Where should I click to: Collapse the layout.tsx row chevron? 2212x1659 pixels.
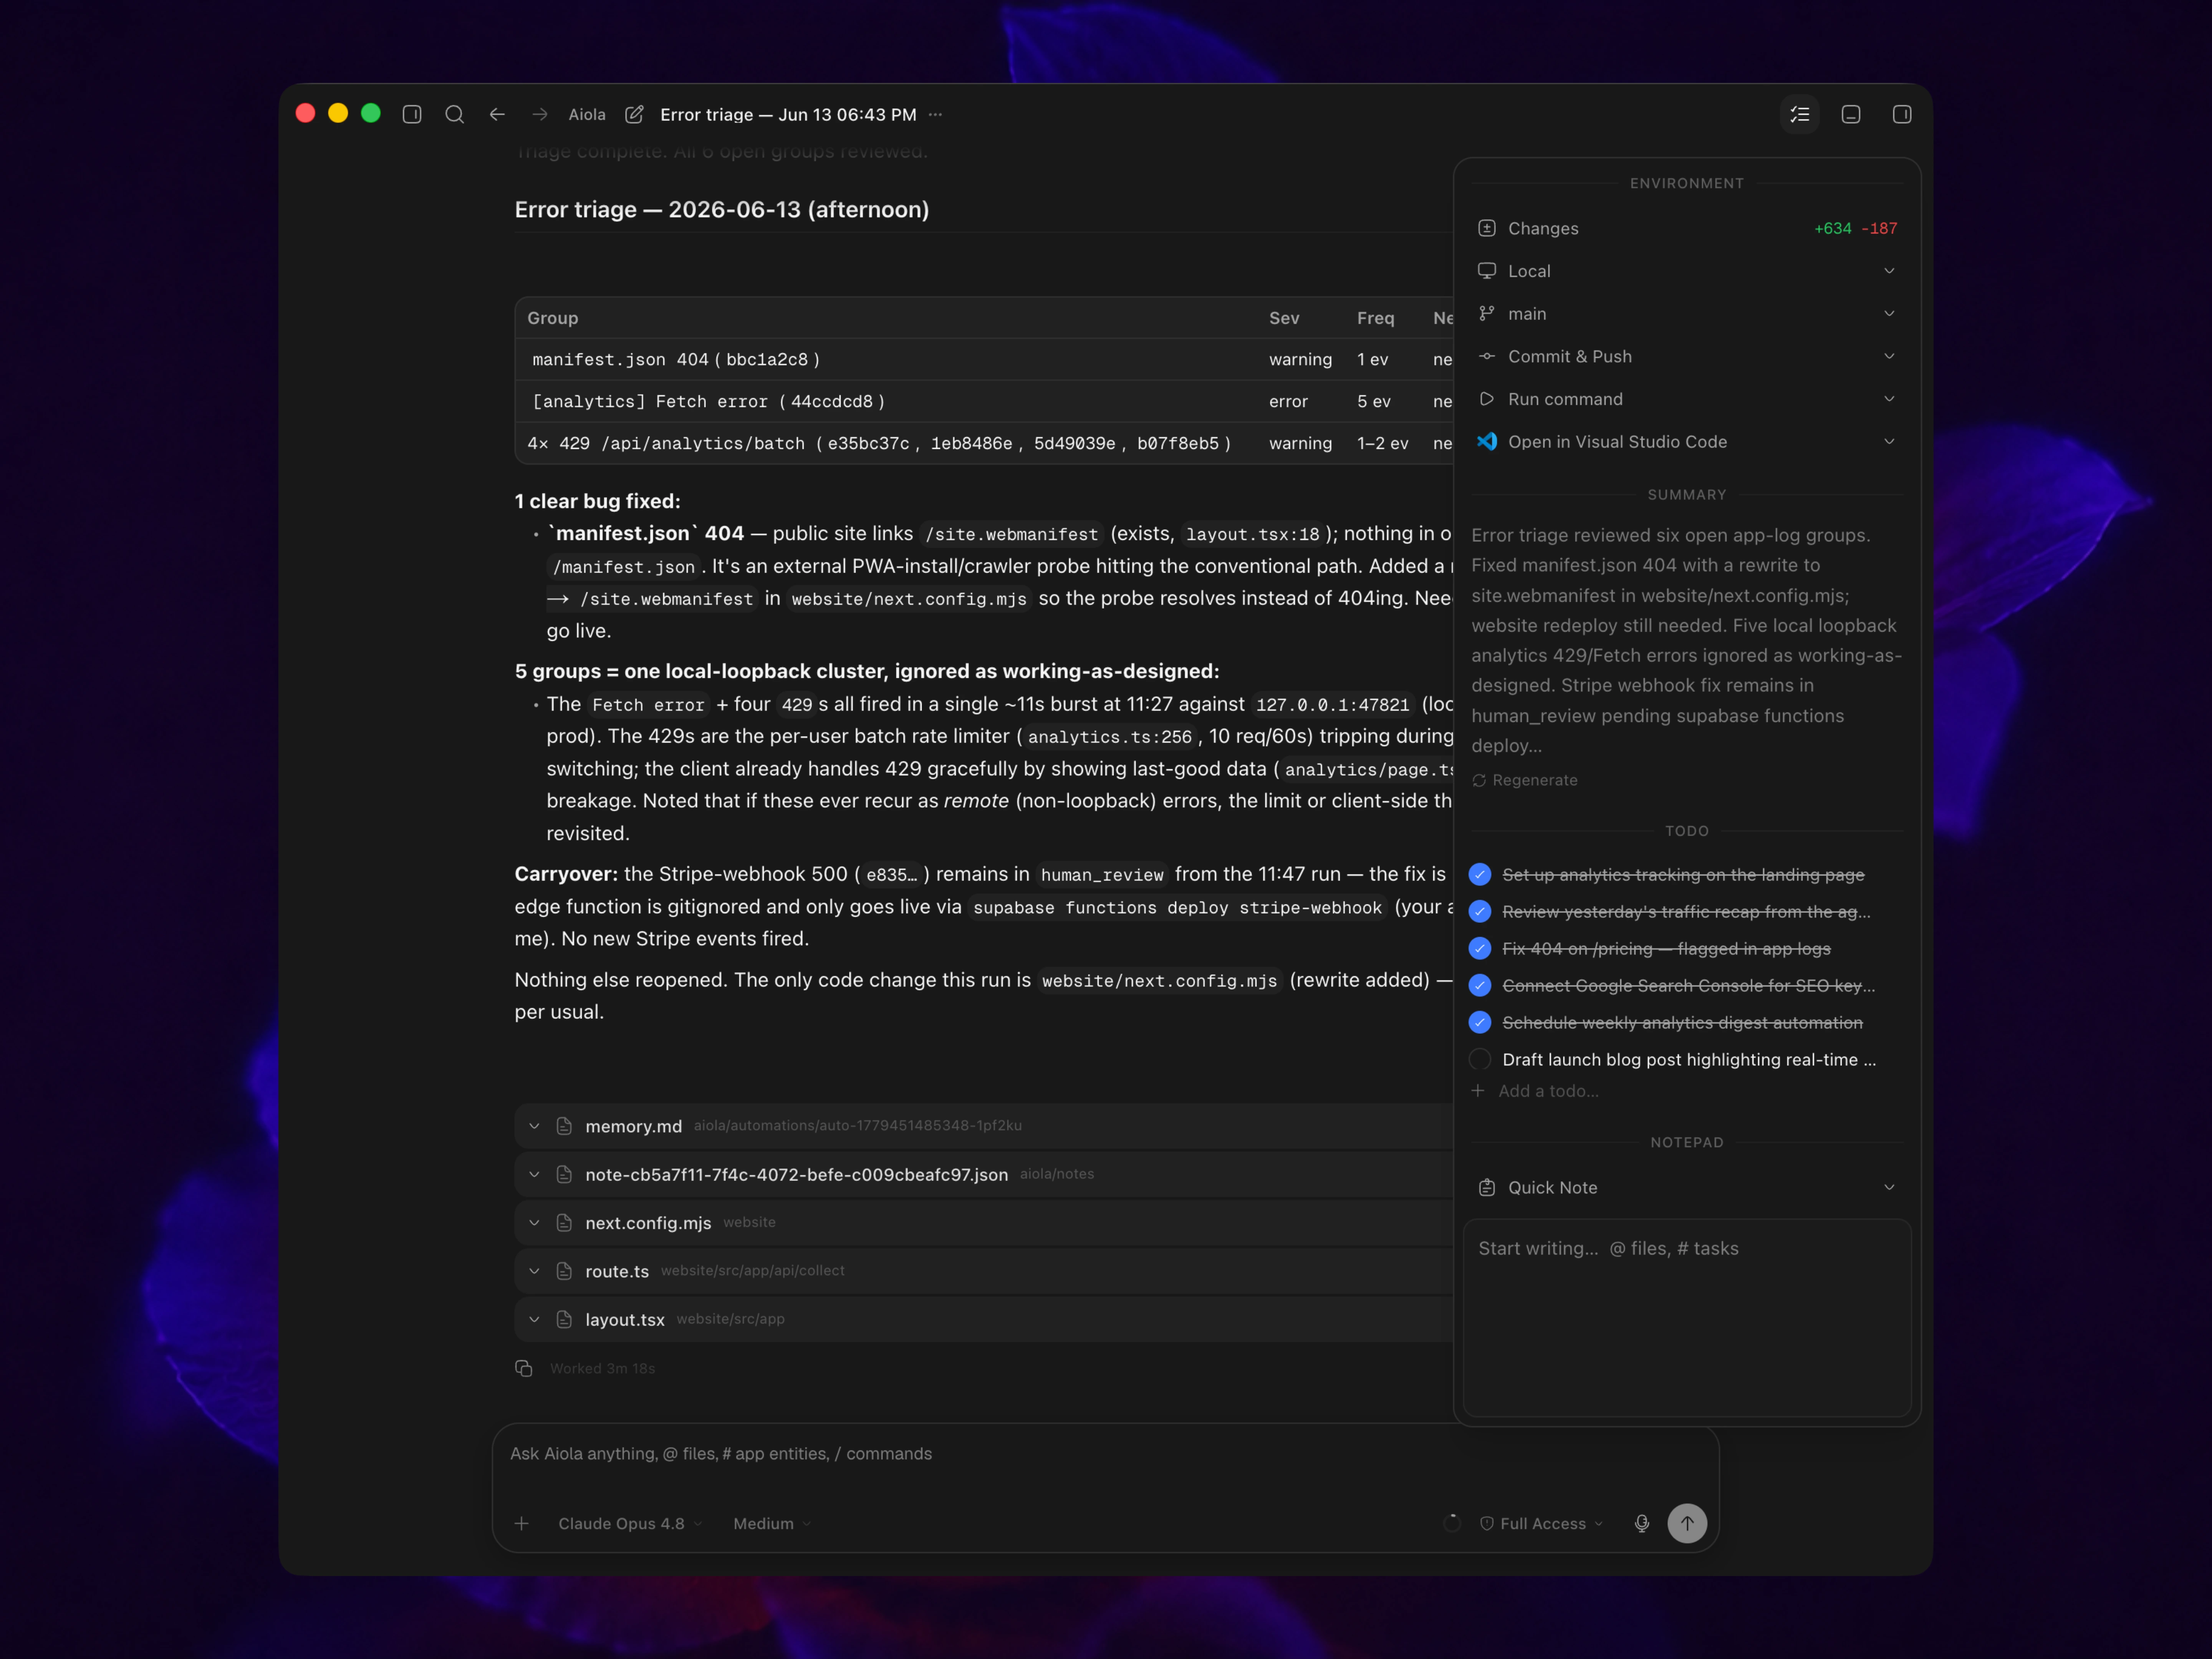[534, 1320]
